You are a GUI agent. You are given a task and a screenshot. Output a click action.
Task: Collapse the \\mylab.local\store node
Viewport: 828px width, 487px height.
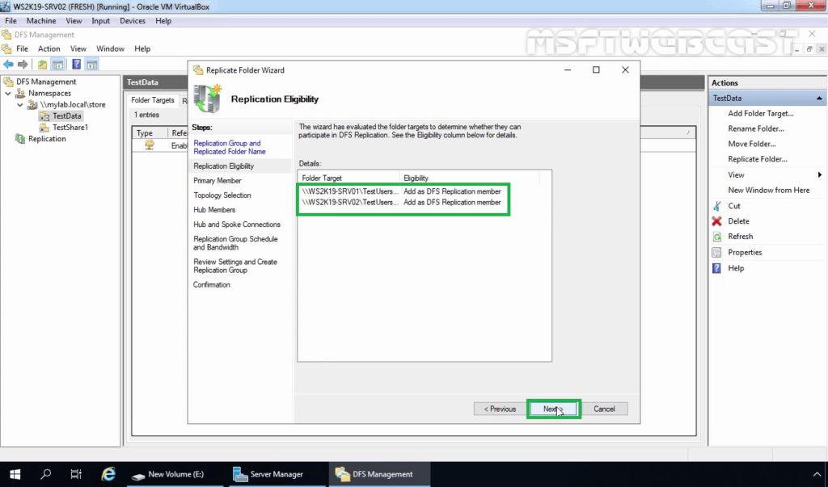20,105
